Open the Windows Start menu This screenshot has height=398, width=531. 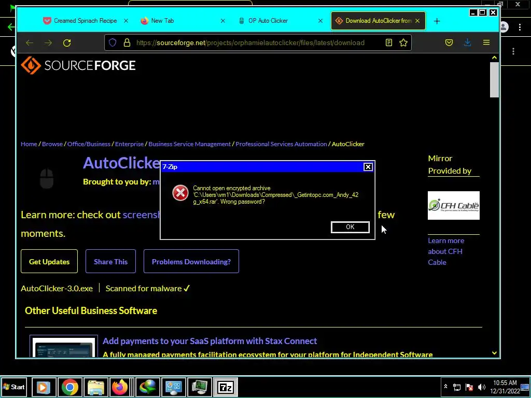14,387
